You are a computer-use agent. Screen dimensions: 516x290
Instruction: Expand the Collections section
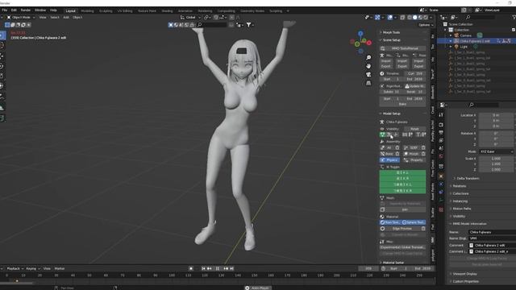point(460,193)
